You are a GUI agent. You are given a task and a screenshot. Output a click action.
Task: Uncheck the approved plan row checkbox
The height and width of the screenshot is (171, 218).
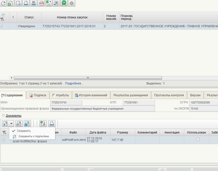coord(1,26)
